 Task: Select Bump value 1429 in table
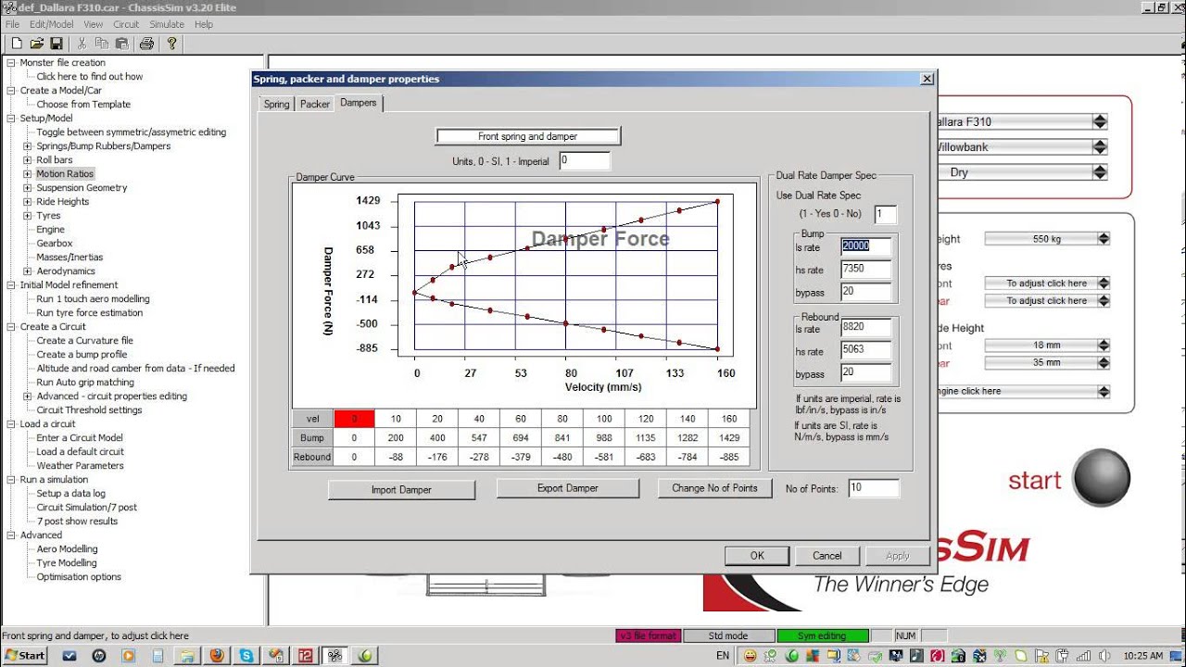727,437
